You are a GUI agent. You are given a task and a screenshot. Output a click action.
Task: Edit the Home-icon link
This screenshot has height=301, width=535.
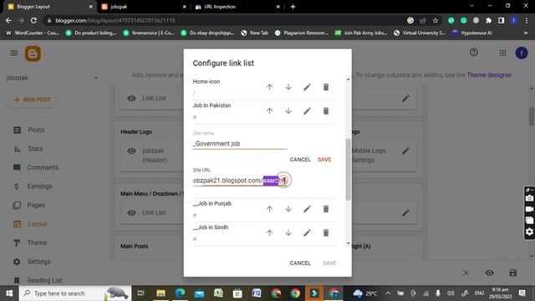coord(307,87)
